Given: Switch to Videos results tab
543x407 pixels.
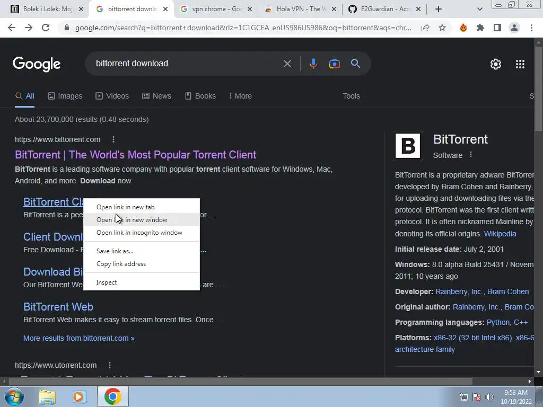Looking at the screenshot, I should (112, 96).
